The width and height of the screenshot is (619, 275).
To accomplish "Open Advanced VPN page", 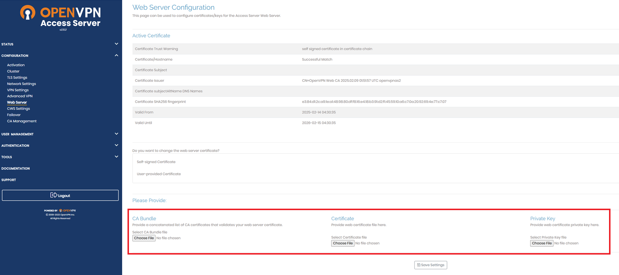I will (x=20, y=96).
